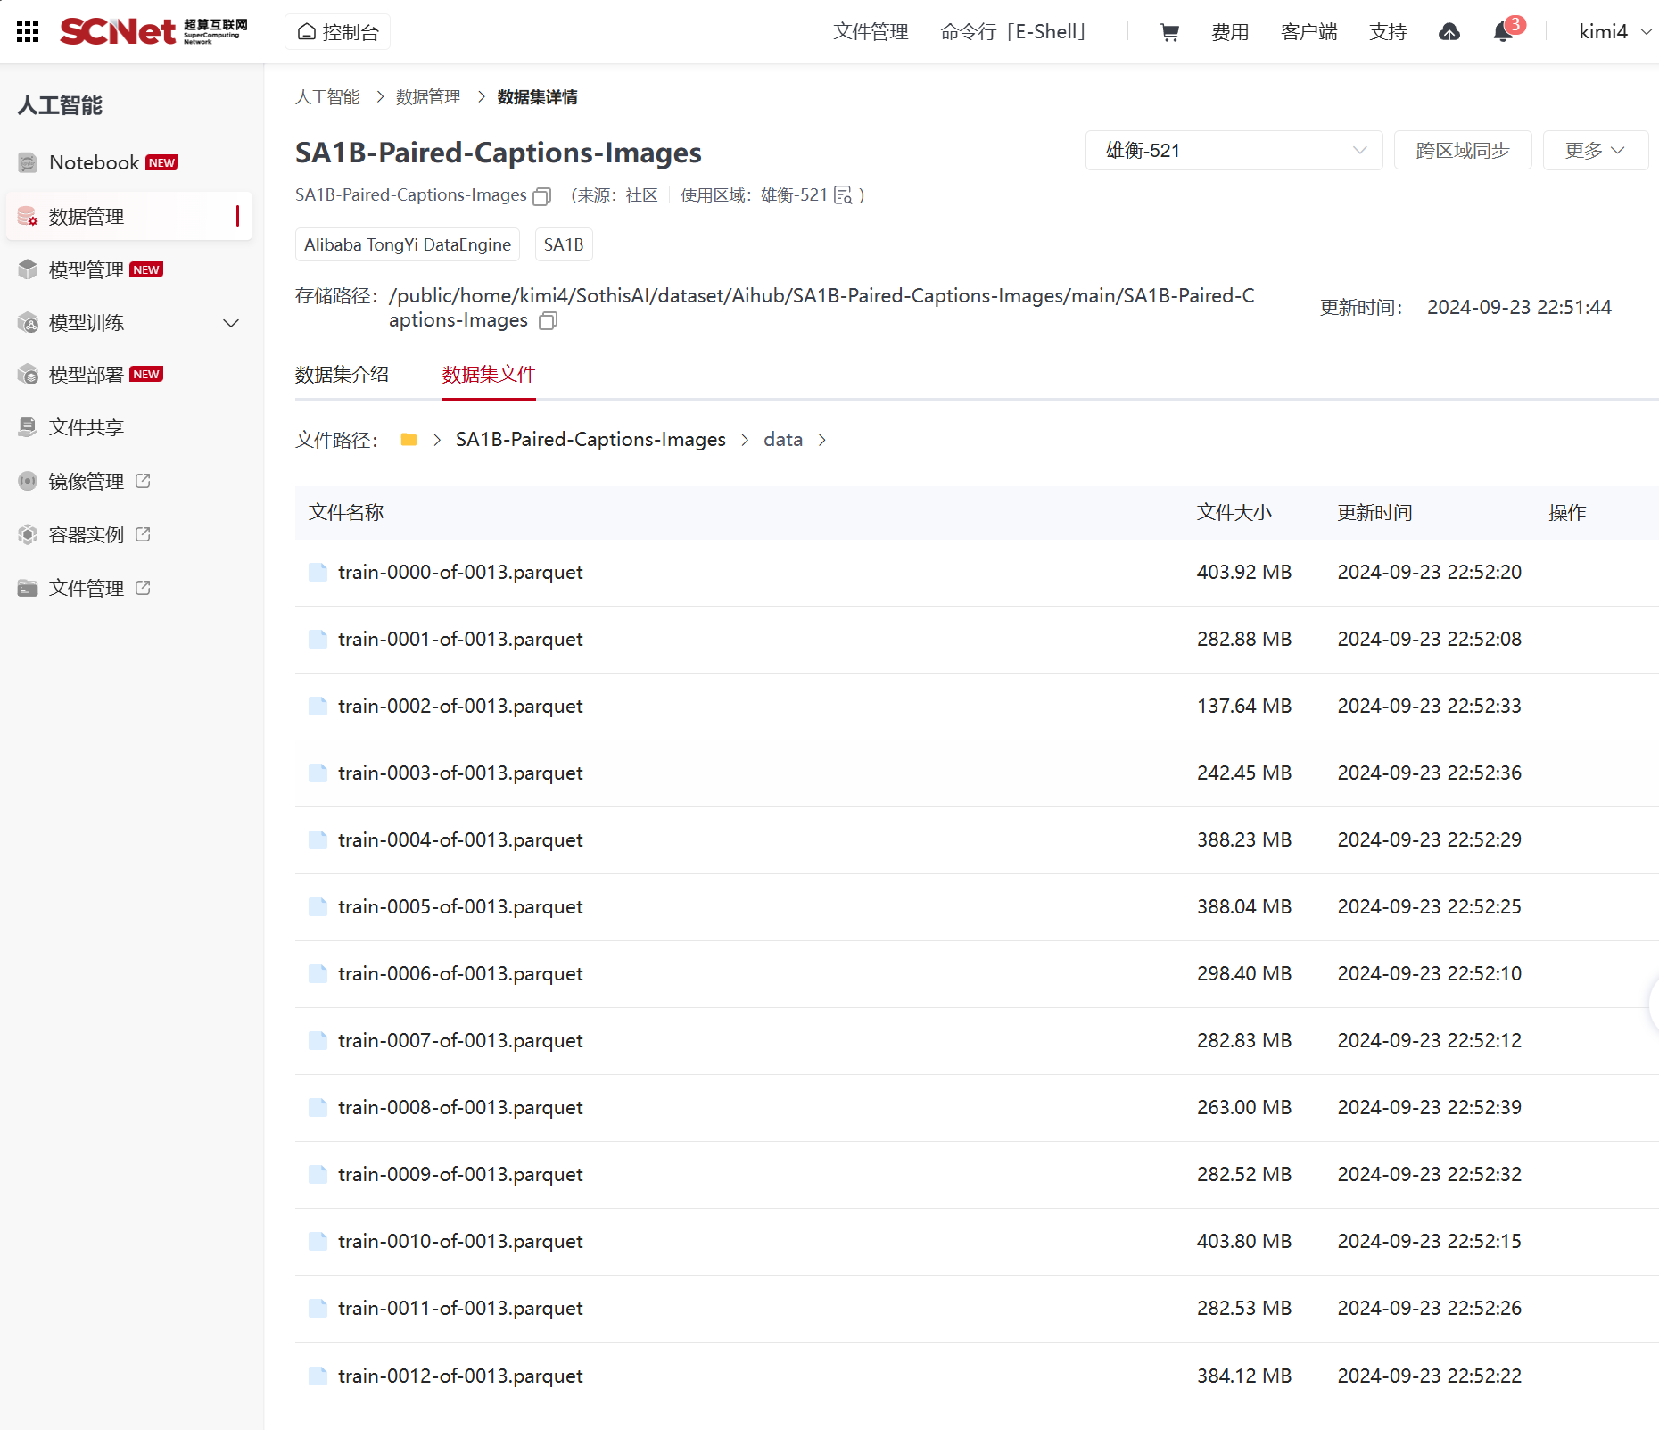Open the kimi4 user account menu

(1614, 32)
